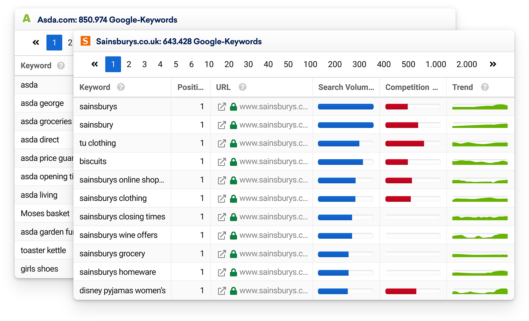Open external link icon in sainsburys row

222,107
